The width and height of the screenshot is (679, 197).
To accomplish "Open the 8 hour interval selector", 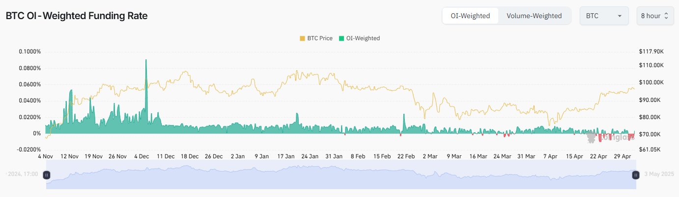I will click(x=650, y=16).
